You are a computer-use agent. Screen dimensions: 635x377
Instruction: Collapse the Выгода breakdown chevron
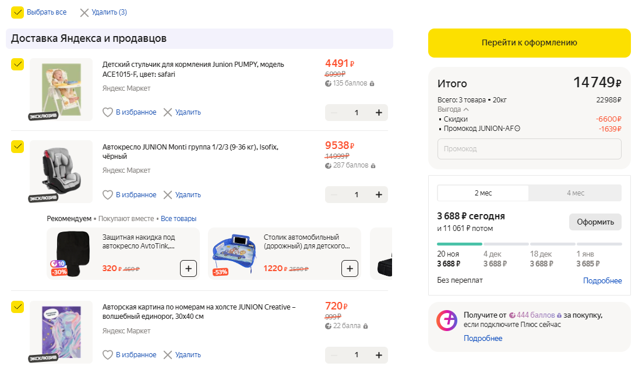click(466, 109)
